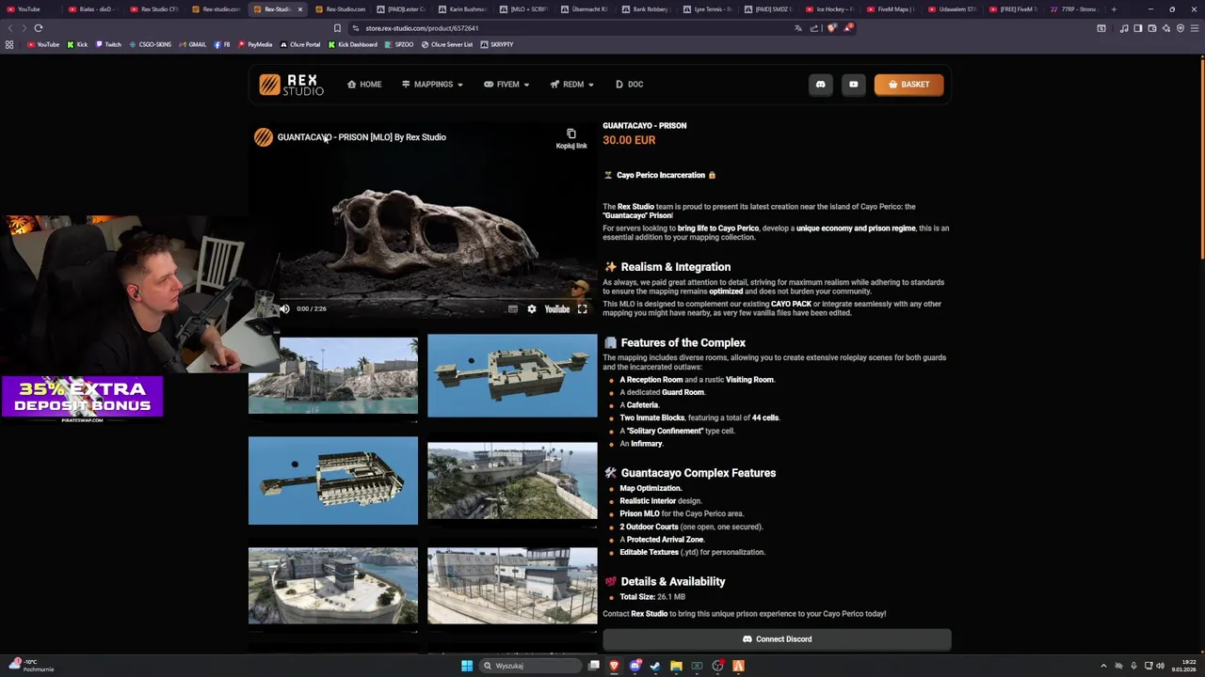Open video settings gear

pos(532,308)
